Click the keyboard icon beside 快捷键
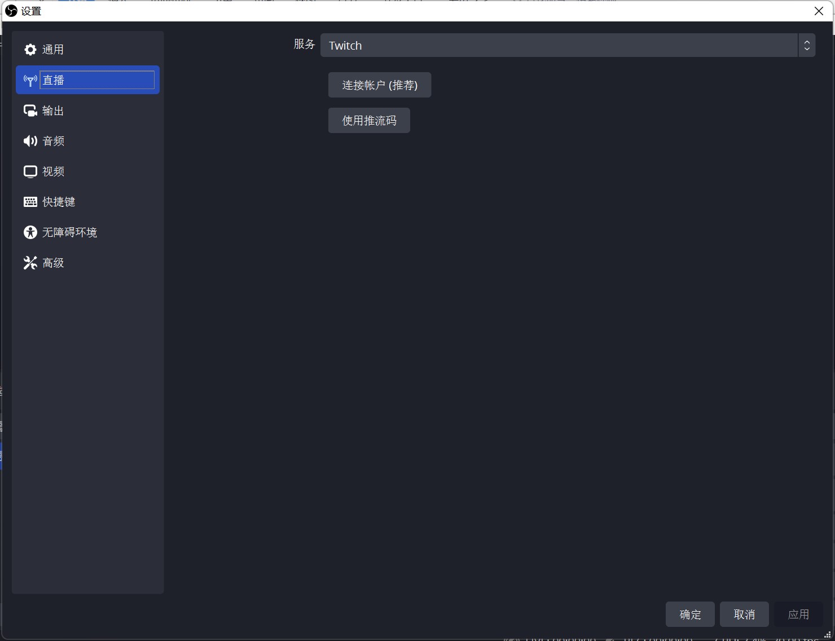Image resolution: width=835 pixels, height=641 pixels. point(30,202)
